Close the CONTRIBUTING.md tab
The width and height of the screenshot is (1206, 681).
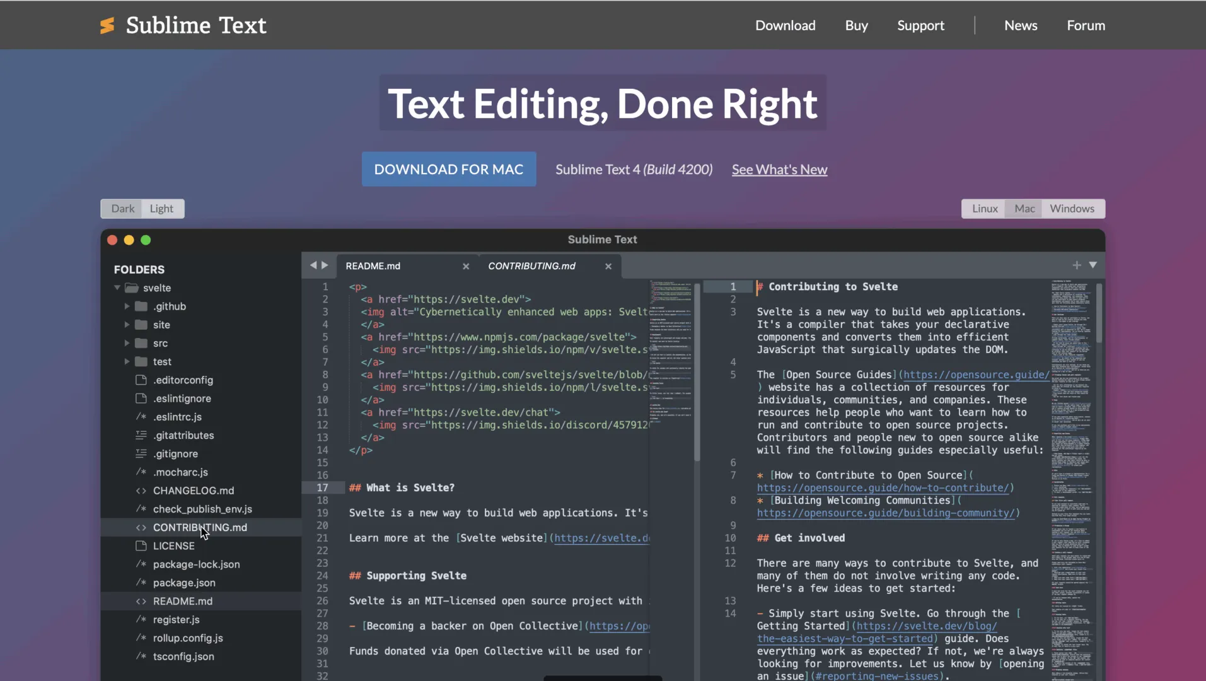(x=608, y=266)
